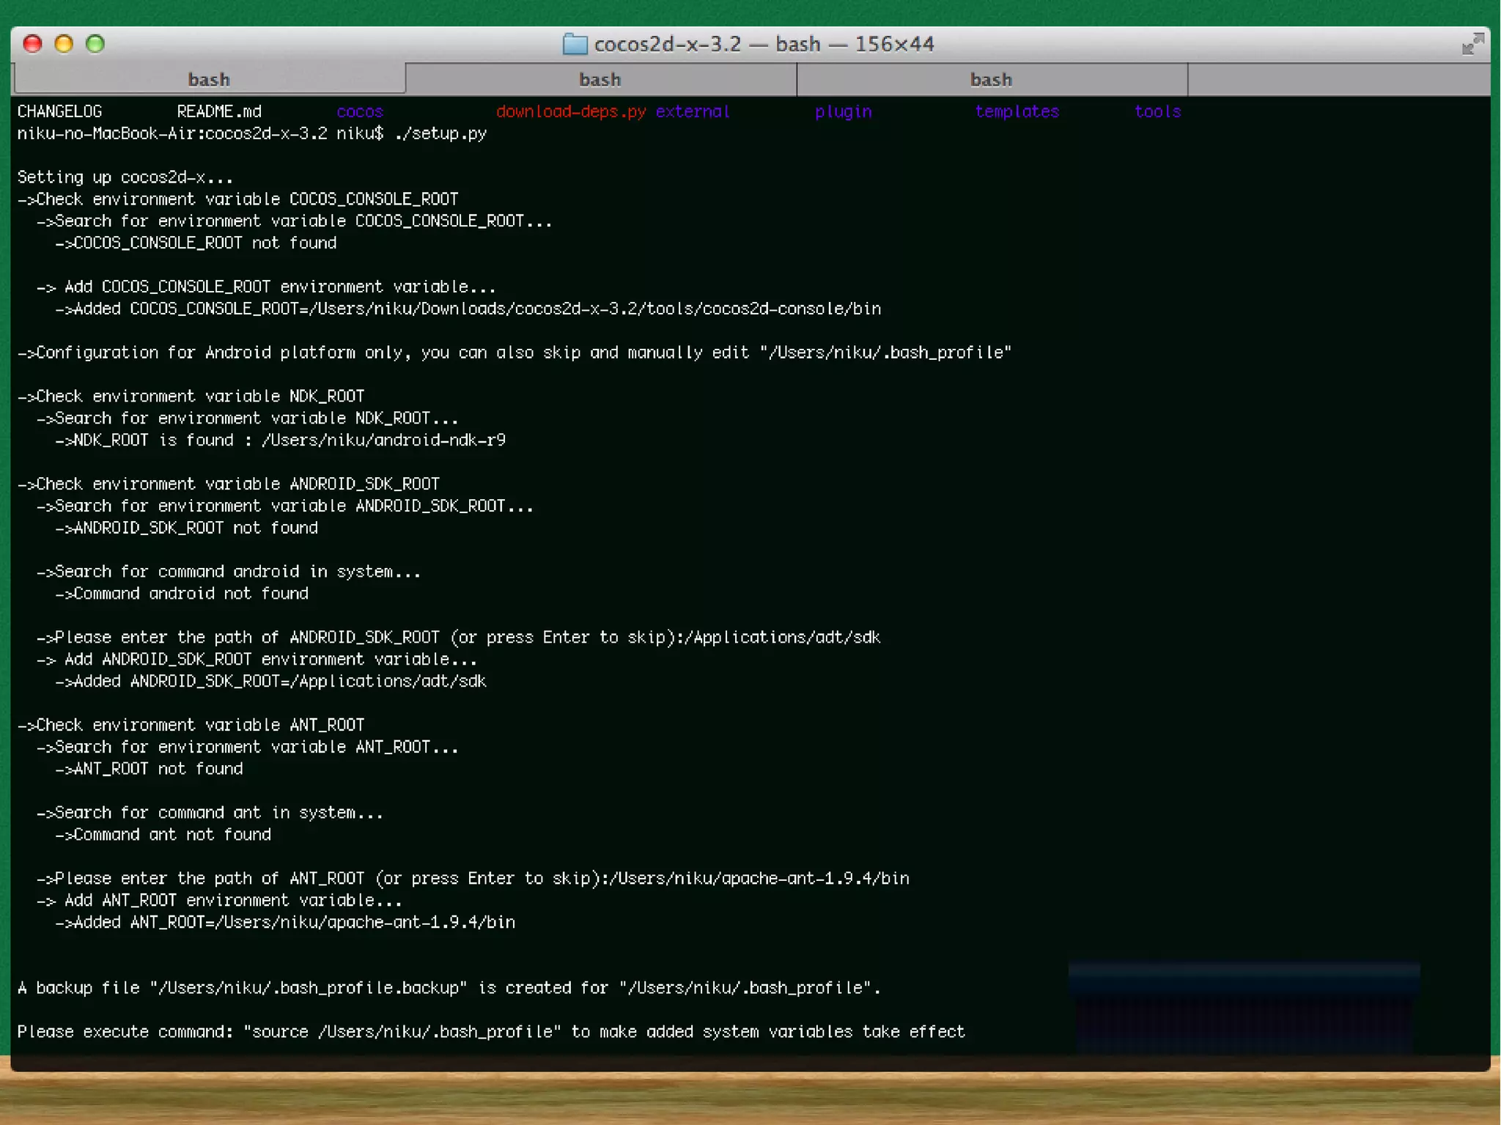This screenshot has width=1501, height=1125.
Task: Switch to the first bash tab
Action: (209, 79)
